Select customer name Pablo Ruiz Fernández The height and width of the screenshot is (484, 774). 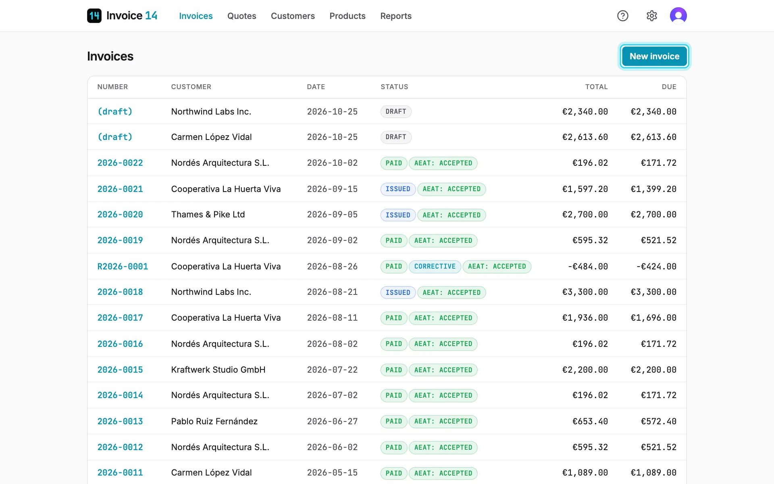(x=214, y=421)
